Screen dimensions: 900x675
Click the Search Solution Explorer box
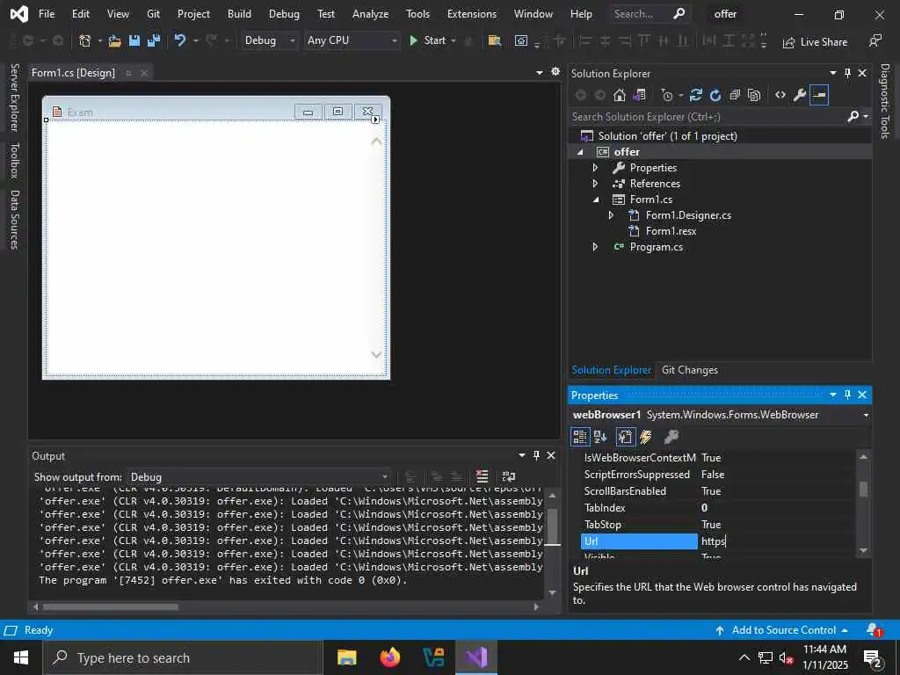pyautogui.click(x=708, y=117)
